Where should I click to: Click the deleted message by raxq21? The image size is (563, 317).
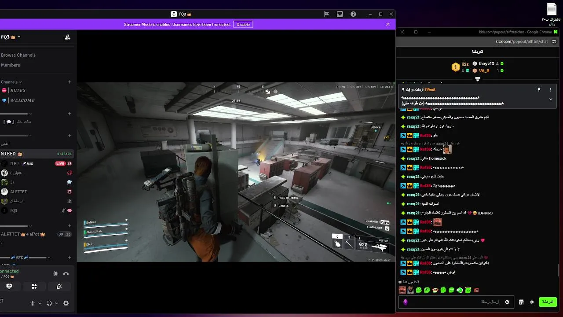[446, 213]
